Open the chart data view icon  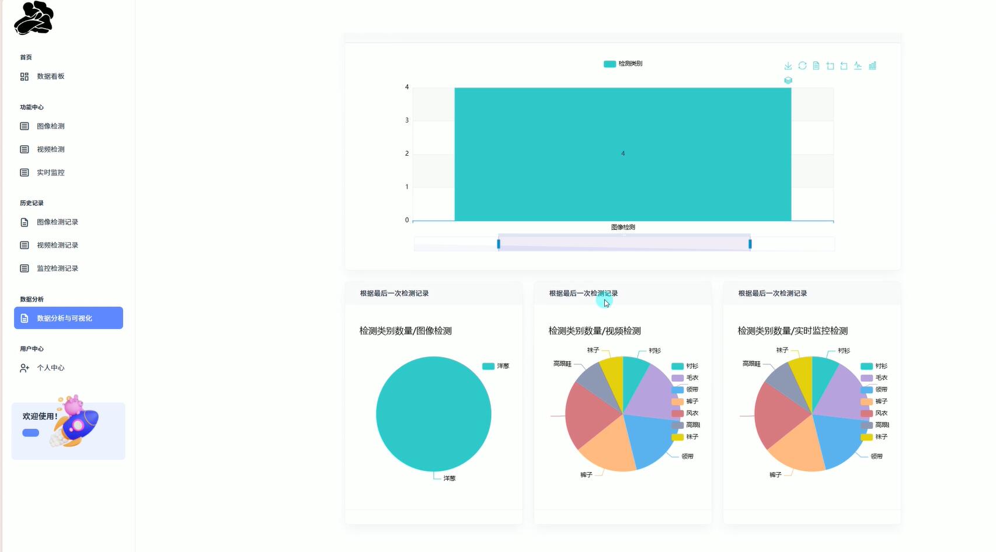coord(816,66)
